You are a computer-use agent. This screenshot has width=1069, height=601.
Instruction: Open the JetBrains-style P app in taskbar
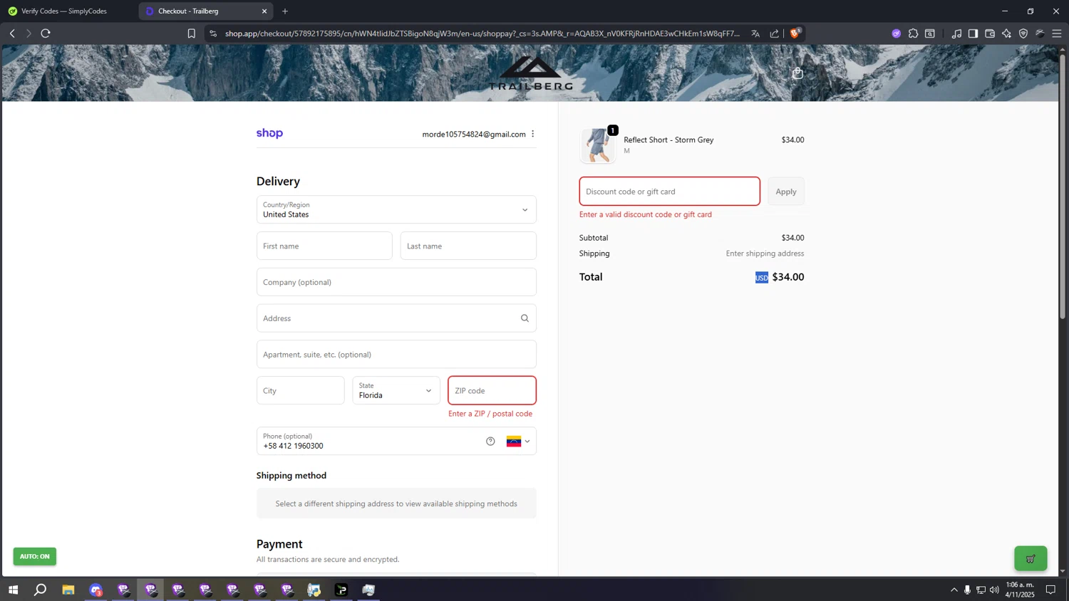pos(341,590)
